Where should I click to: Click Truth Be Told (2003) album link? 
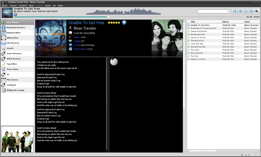coord(84,33)
